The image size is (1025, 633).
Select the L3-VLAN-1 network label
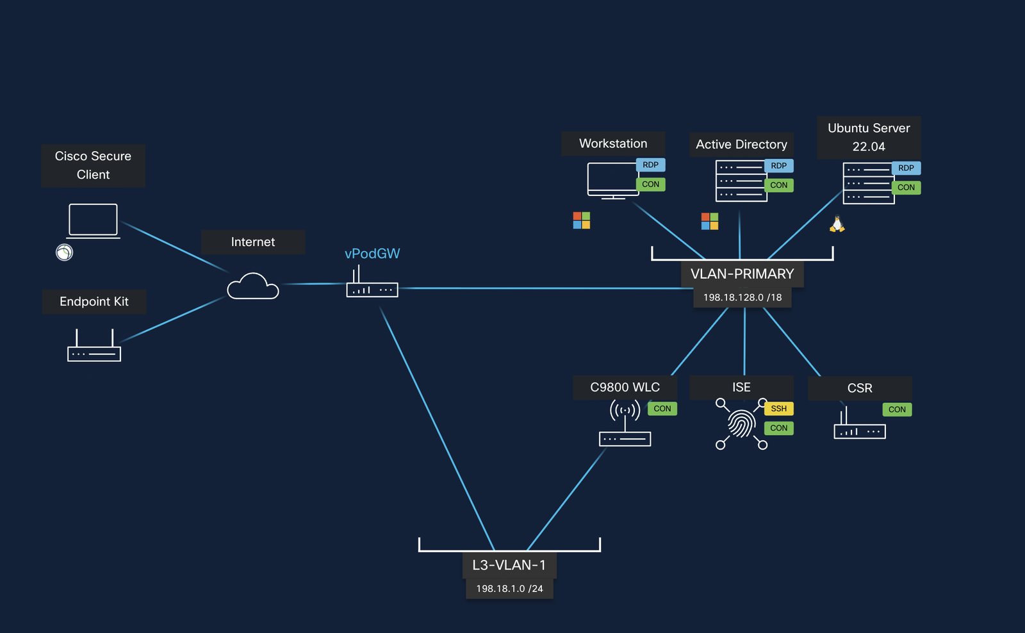509,565
